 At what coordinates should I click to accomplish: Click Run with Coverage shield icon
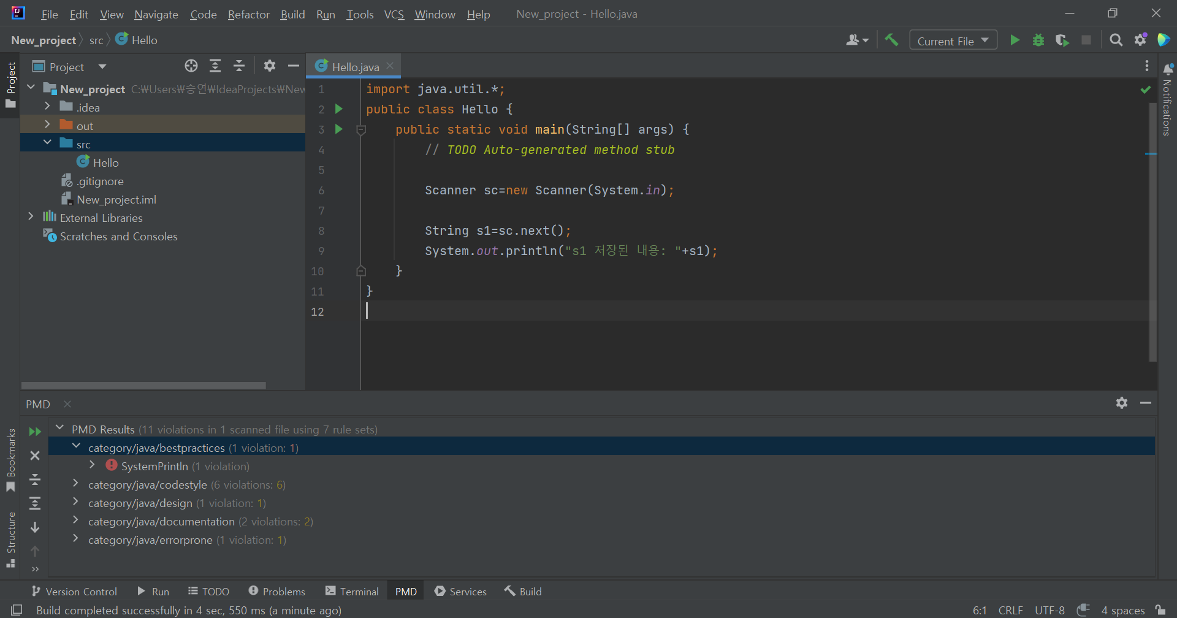pyautogui.click(x=1062, y=40)
